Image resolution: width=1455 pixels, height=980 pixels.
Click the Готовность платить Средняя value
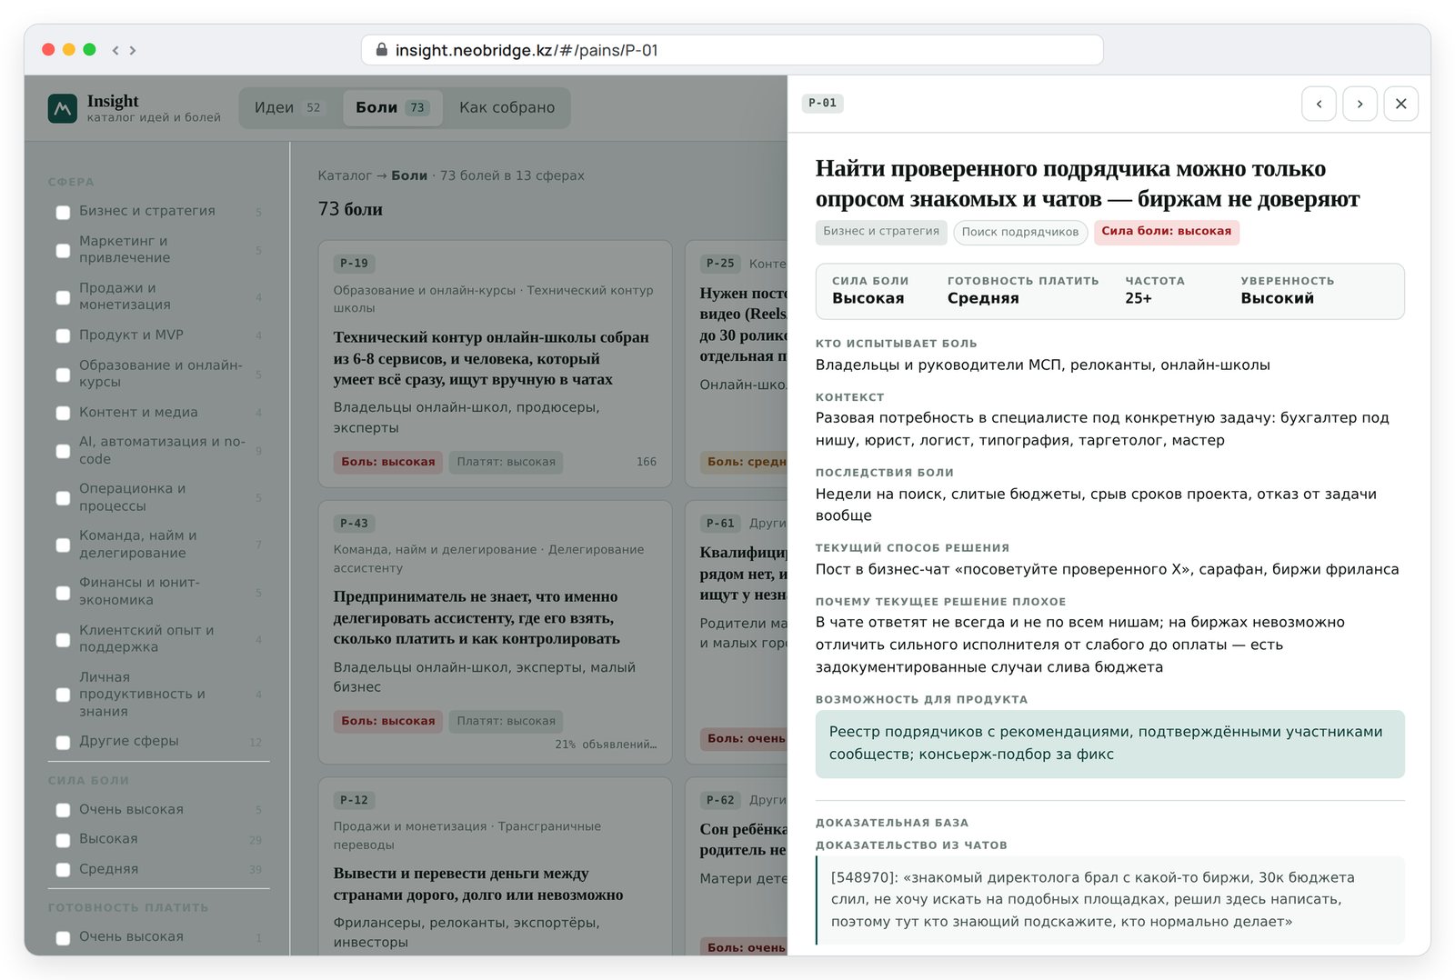(983, 298)
